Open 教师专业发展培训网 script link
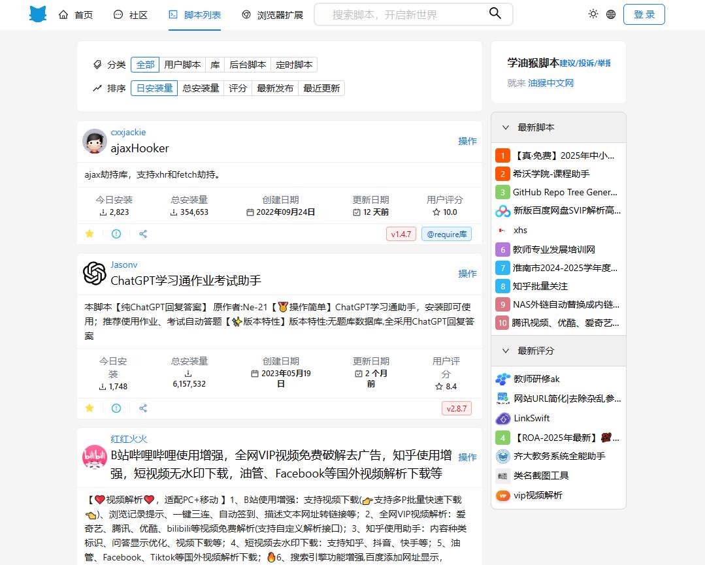 554,250
